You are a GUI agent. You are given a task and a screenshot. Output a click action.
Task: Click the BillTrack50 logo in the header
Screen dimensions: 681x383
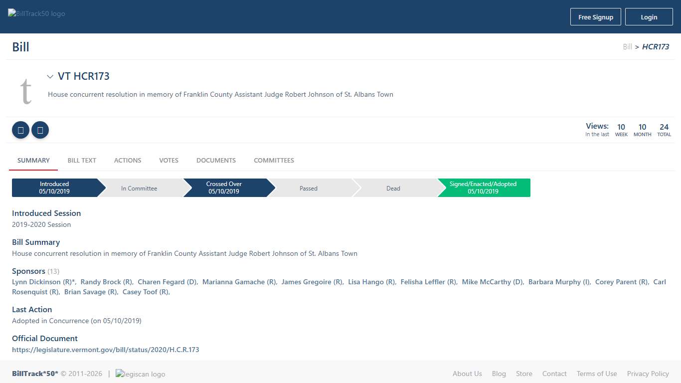37,14
